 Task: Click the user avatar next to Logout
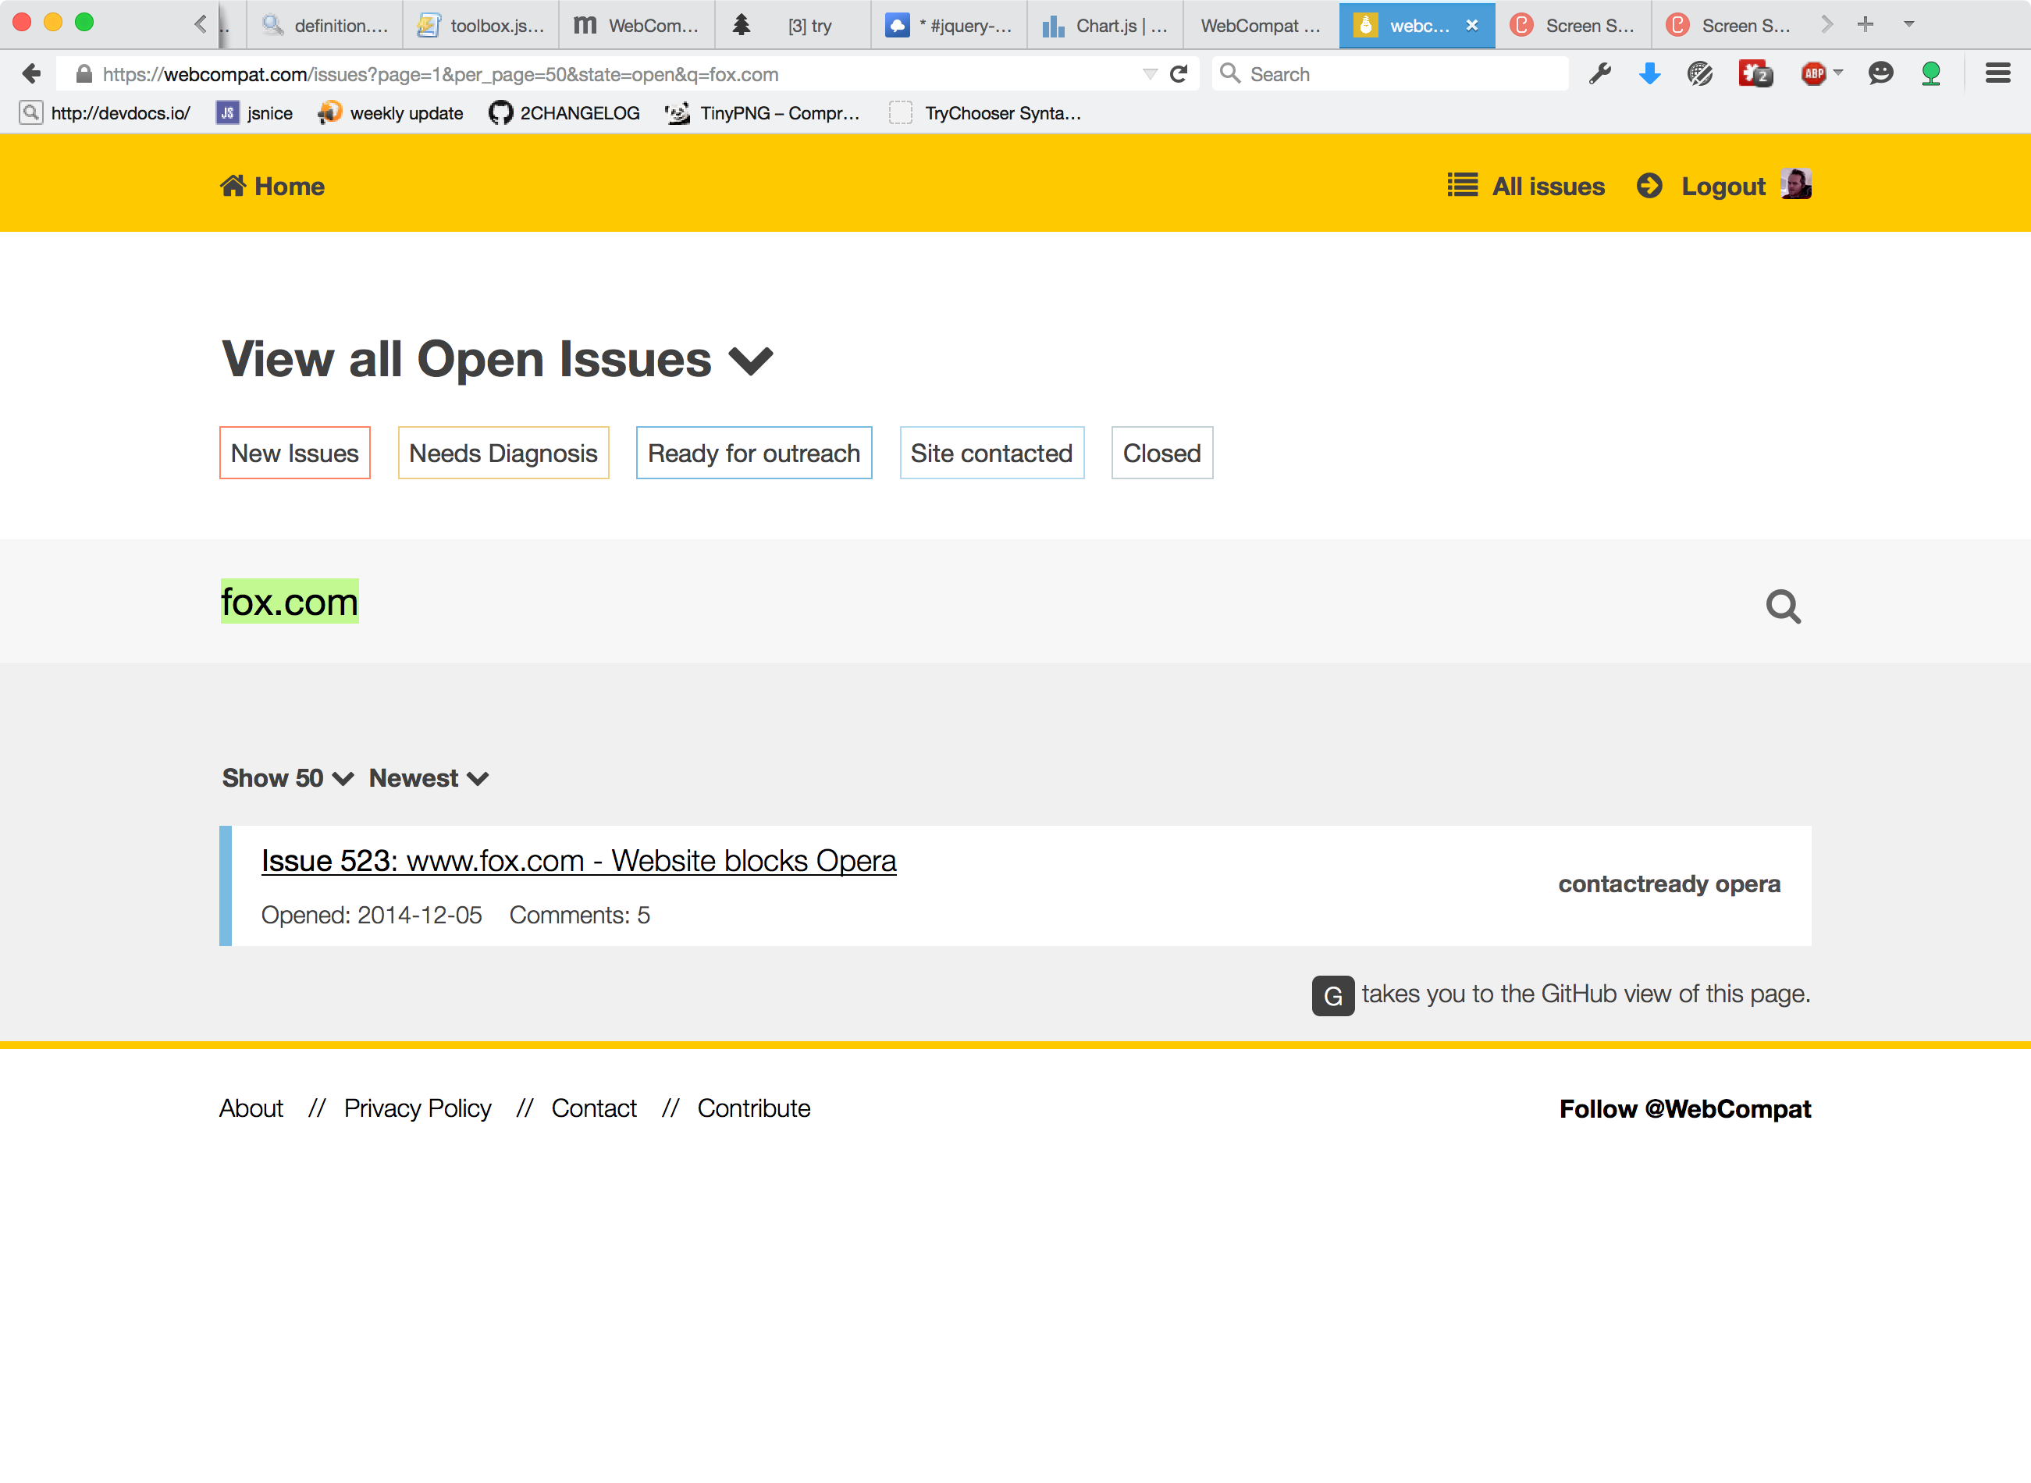pos(1795,184)
